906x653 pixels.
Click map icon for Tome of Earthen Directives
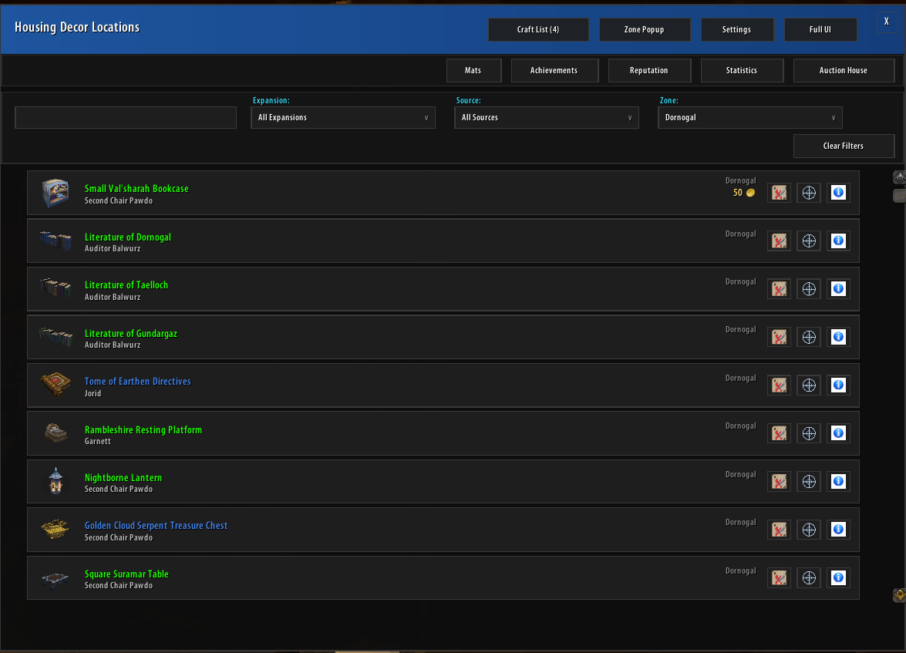tap(779, 385)
